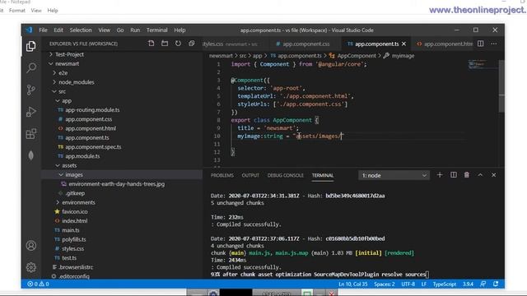The height and width of the screenshot is (296, 527).
Task: Click the New Folder icon in Explorer
Action: click(x=165, y=44)
